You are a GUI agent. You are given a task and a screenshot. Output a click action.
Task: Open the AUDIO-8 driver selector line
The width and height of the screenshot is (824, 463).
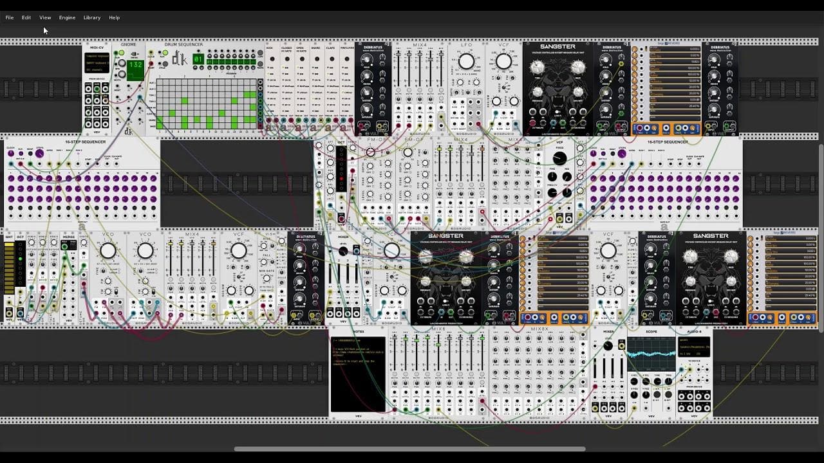tap(694, 340)
